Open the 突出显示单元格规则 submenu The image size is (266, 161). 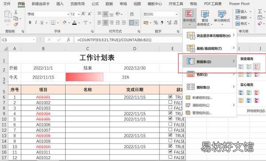tap(210, 35)
